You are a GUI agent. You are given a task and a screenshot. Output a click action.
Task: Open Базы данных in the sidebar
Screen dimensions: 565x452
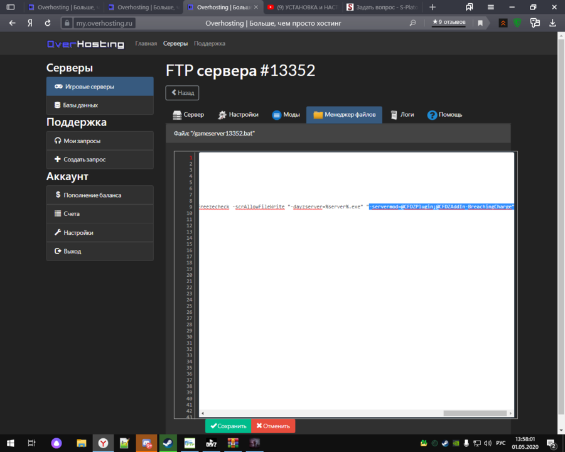(100, 105)
